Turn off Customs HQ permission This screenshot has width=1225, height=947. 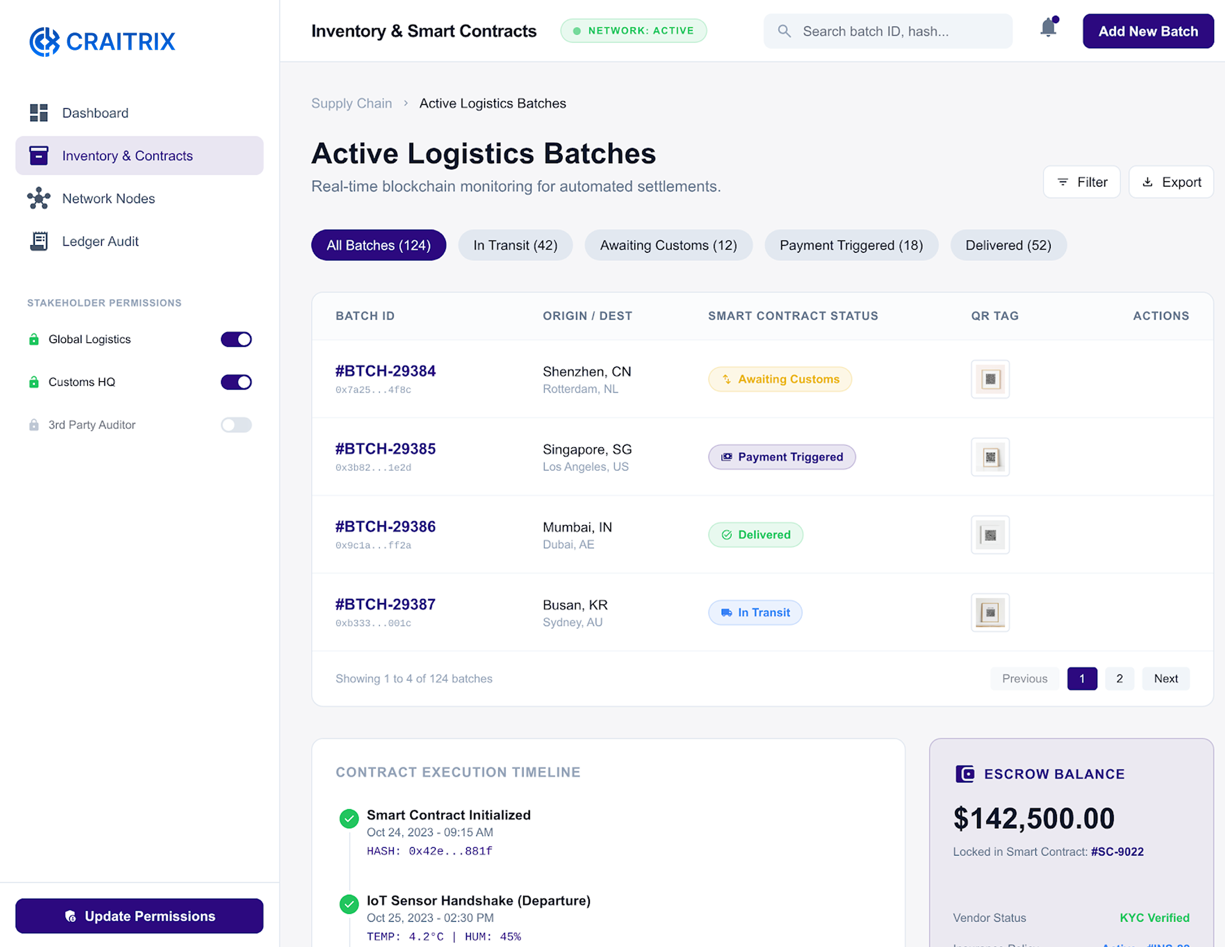click(236, 382)
